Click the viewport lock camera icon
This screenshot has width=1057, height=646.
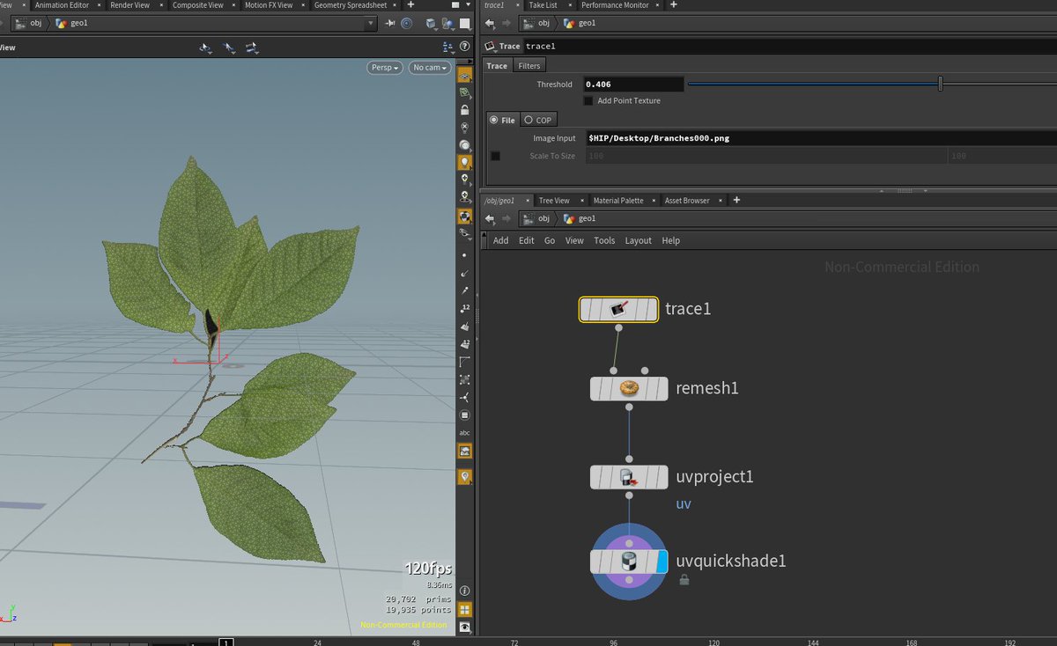(x=464, y=110)
